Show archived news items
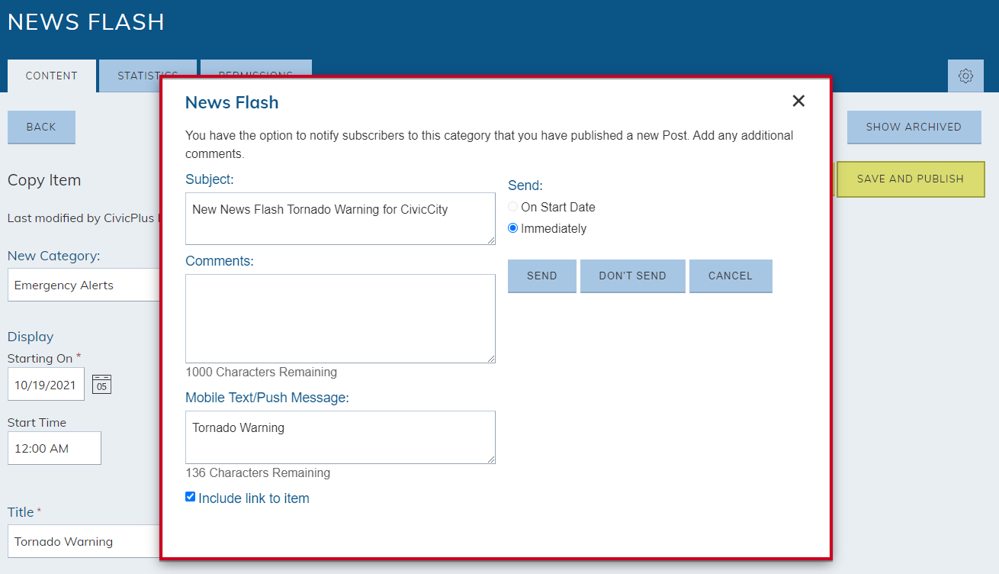999x574 pixels. click(914, 127)
